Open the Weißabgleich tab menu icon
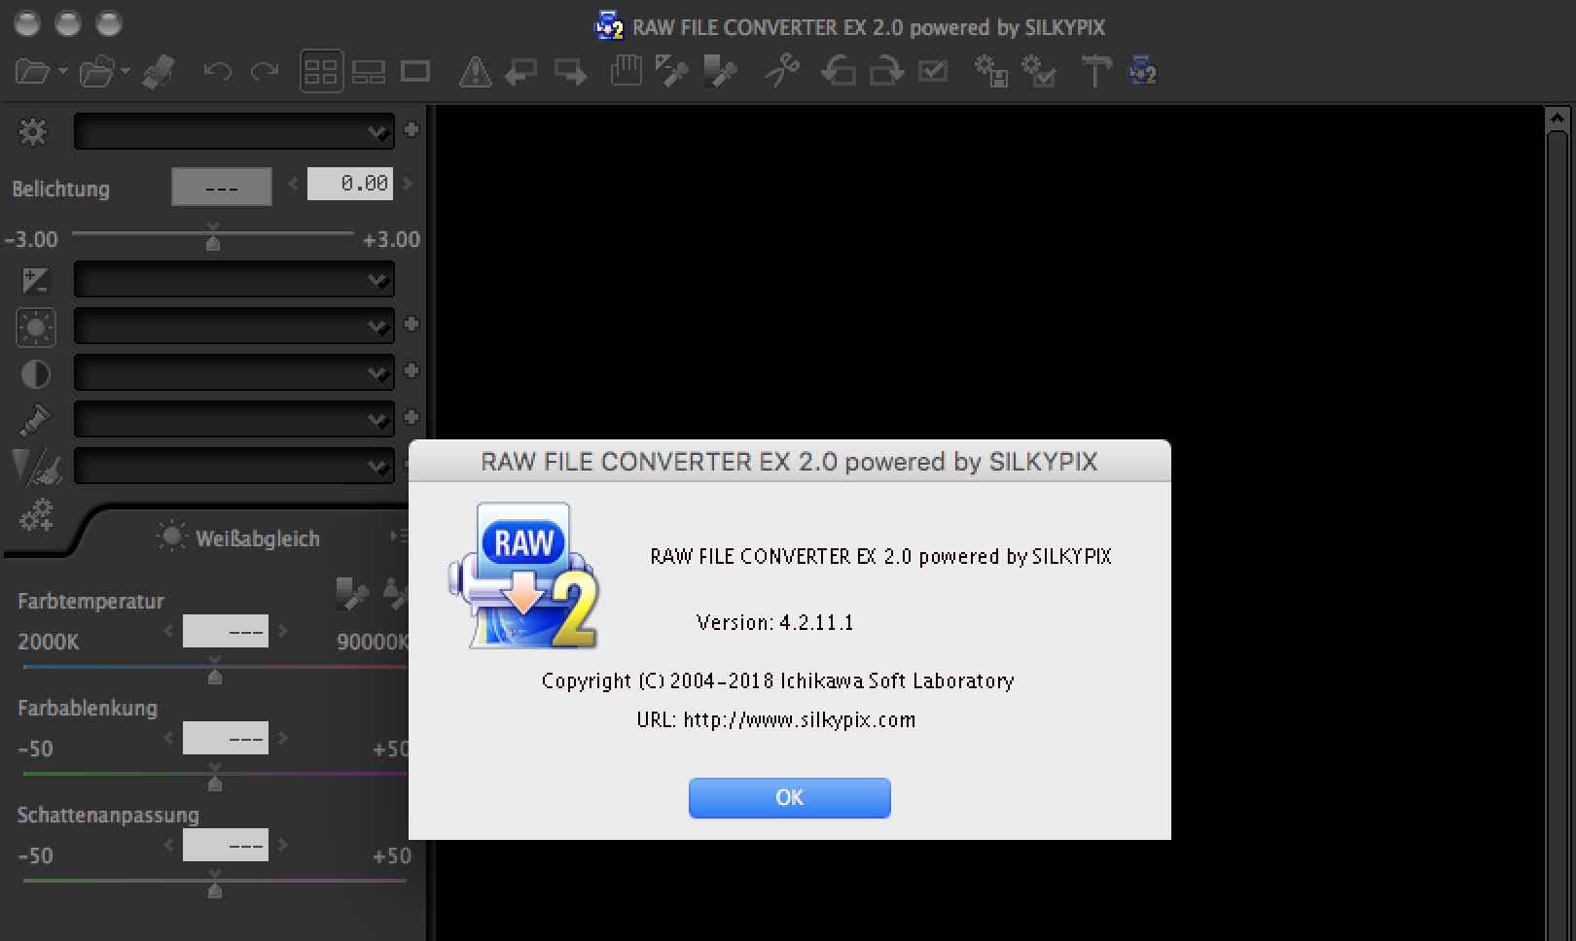This screenshot has height=941, width=1576. click(x=399, y=537)
